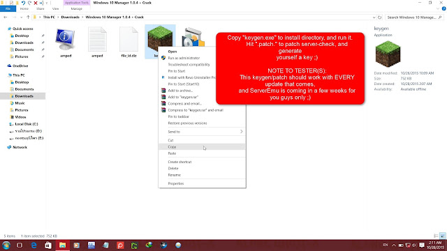The height and width of the screenshot is (251, 447).
Task: Switch to details view in status bar
Action: pyautogui.click(x=436, y=236)
